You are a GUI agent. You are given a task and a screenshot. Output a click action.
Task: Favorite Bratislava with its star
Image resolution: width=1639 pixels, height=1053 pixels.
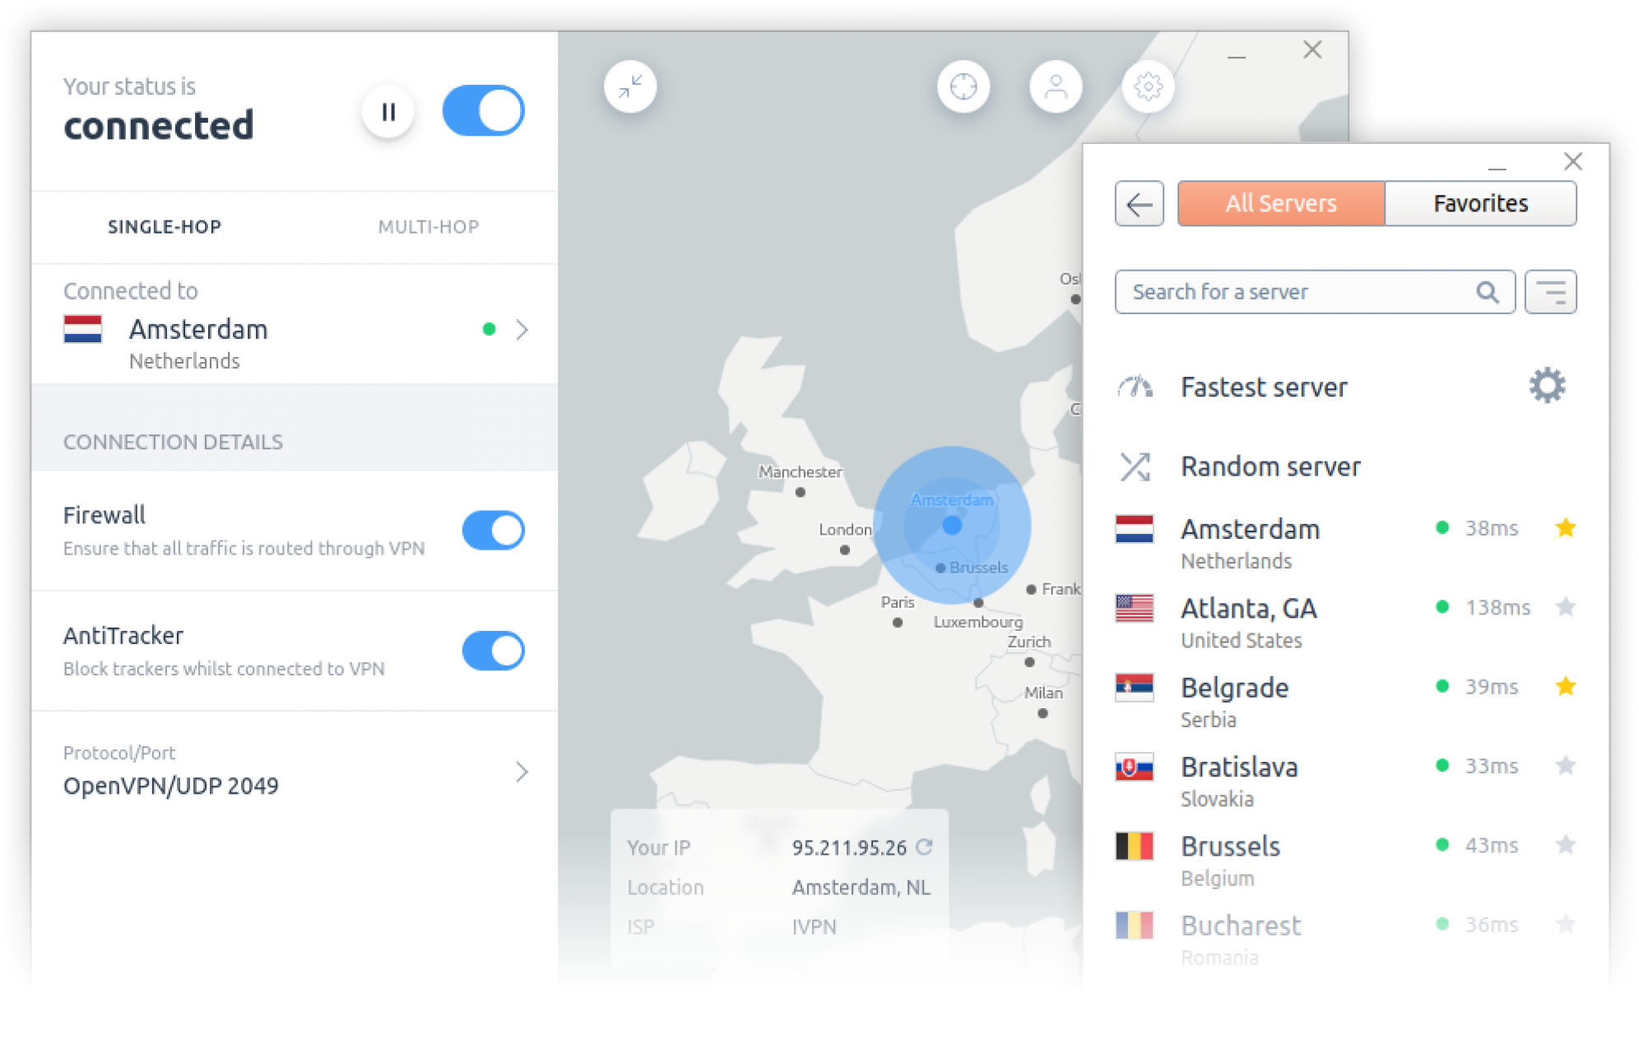(x=1566, y=766)
